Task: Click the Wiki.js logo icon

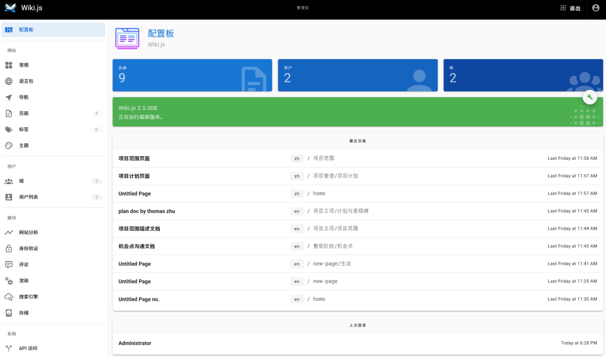Action: pyautogui.click(x=10, y=8)
